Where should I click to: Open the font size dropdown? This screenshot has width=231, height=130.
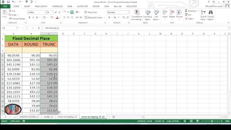click(x=52, y=12)
